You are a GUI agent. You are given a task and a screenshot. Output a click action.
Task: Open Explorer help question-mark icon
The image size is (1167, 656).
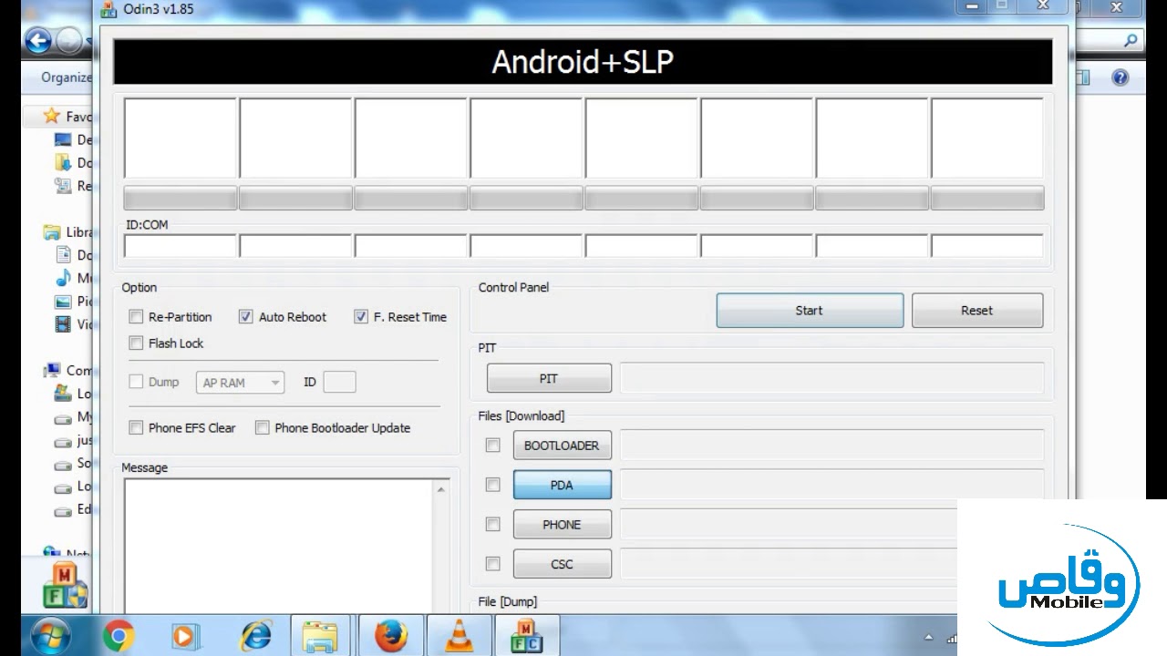point(1121,77)
